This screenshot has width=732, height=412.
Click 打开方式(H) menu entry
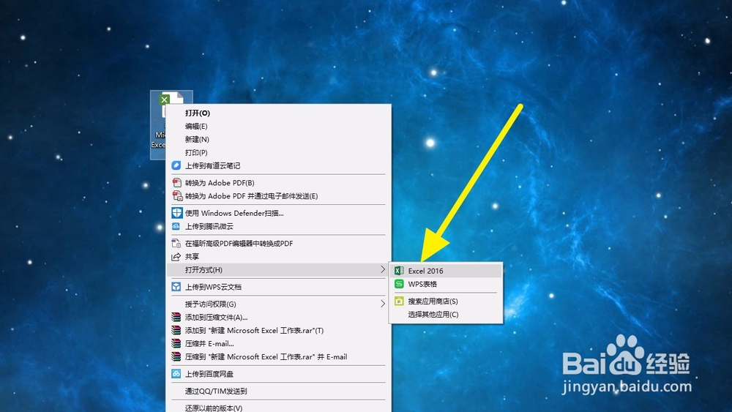(278, 270)
